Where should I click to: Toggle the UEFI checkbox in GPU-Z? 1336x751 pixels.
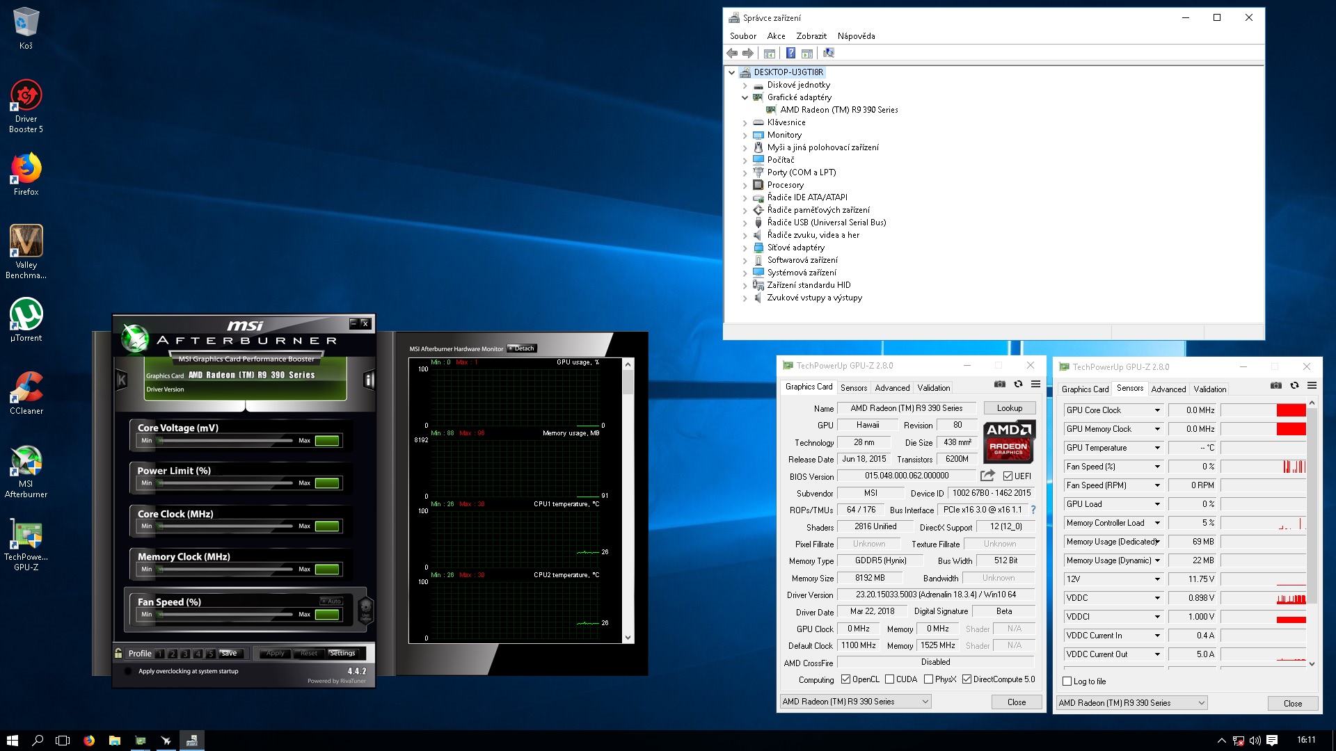(x=1008, y=476)
